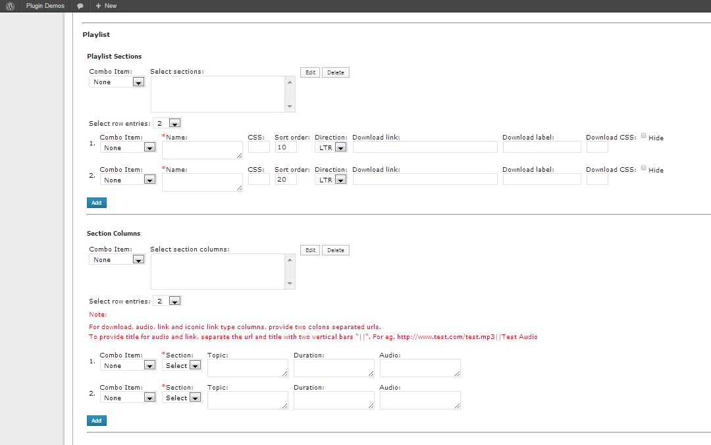Open Direction LTR dropdown in row 2

[331, 180]
